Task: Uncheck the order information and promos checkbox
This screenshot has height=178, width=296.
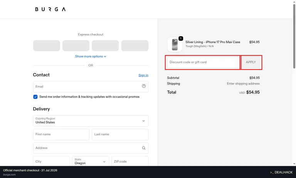Action: [35, 97]
